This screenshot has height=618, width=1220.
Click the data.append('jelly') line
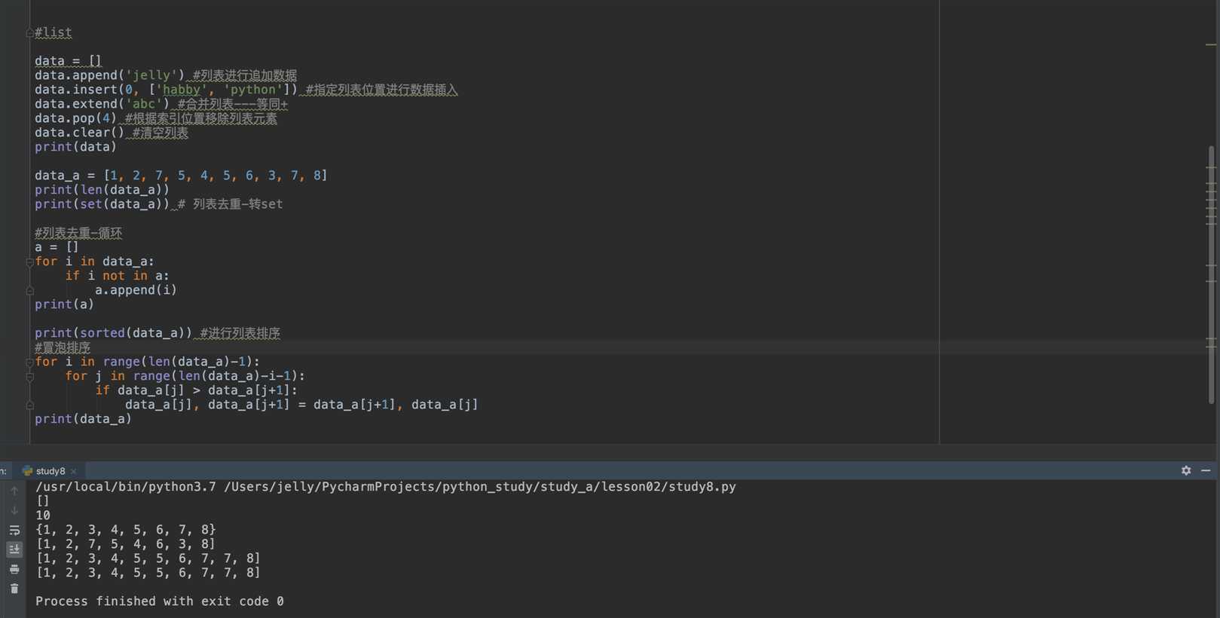pyautogui.click(x=166, y=75)
